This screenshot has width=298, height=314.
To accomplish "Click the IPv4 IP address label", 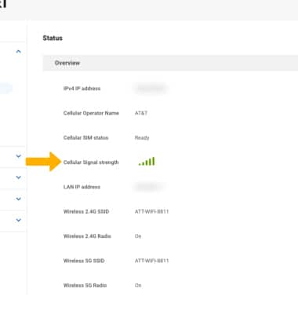I will click(82, 89).
